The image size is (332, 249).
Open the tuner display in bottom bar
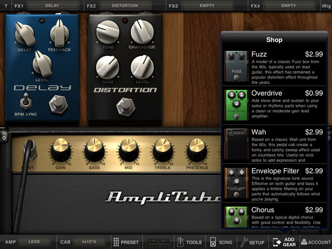(x=158, y=242)
